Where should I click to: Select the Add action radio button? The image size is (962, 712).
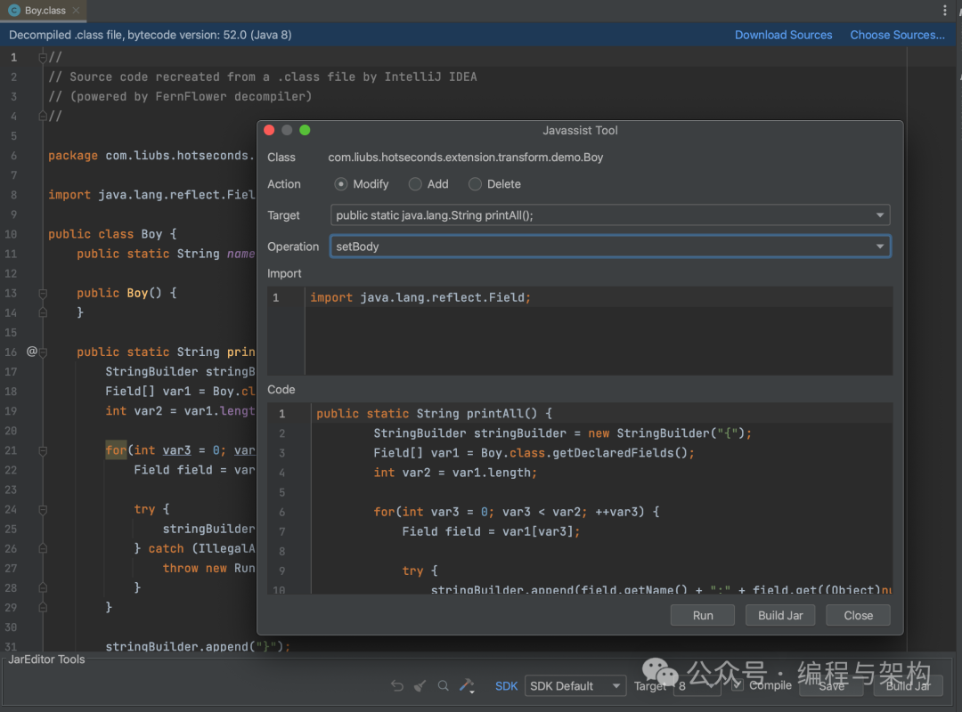415,184
